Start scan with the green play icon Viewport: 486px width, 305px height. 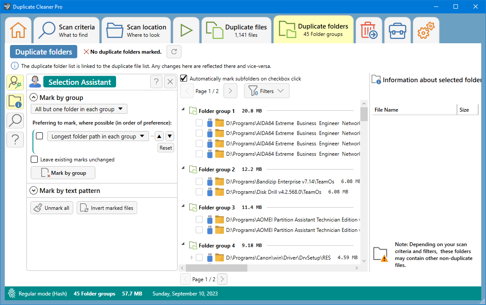pyautogui.click(x=186, y=30)
